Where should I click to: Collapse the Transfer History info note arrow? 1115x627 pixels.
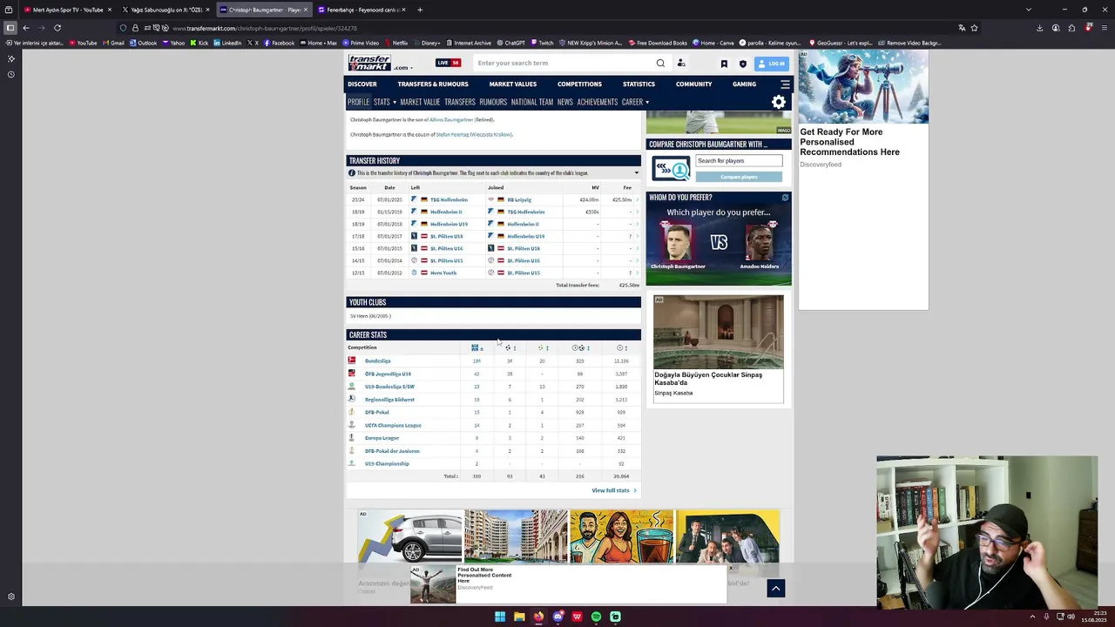coord(636,173)
